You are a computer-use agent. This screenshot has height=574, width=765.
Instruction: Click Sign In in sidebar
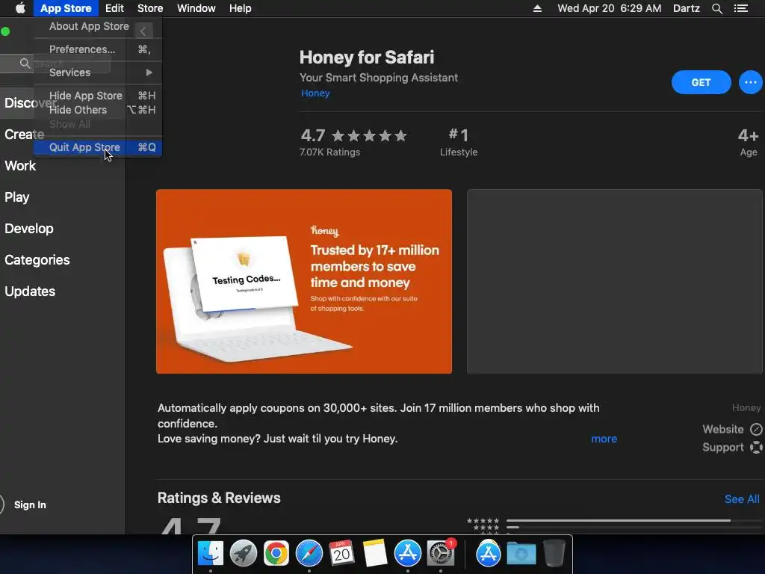click(30, 504)
